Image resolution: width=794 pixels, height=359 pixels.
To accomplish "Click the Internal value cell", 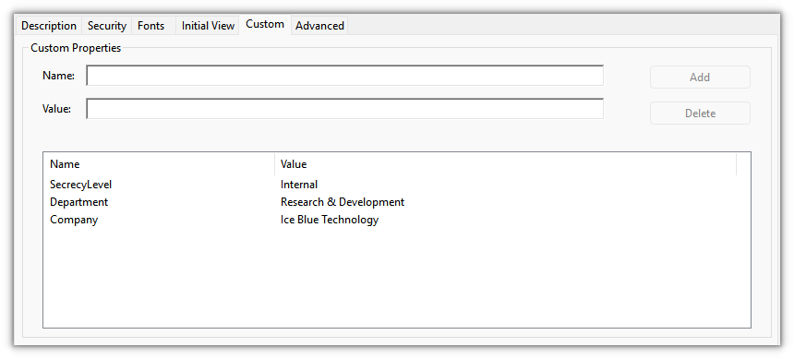I will click(299, 185).
